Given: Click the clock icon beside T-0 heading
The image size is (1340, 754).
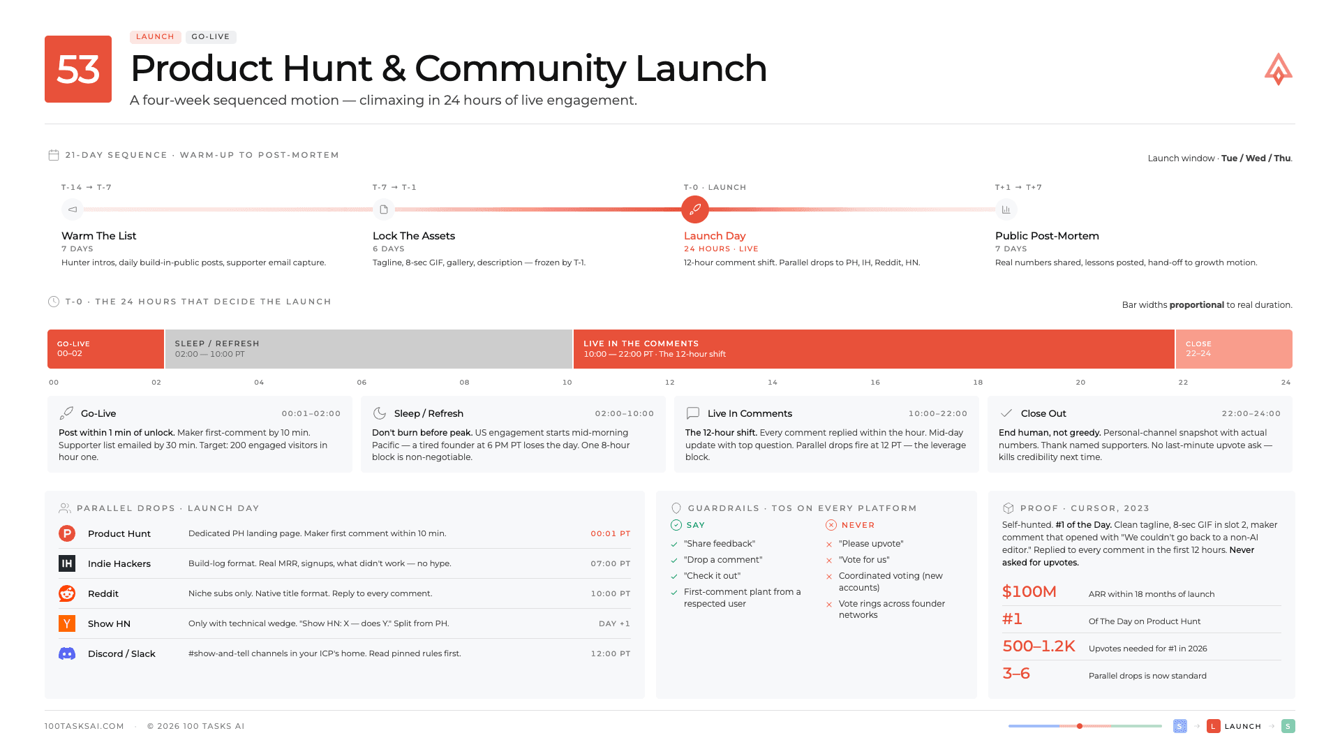Looking at the screenshot, I should (x=54, y=302).
